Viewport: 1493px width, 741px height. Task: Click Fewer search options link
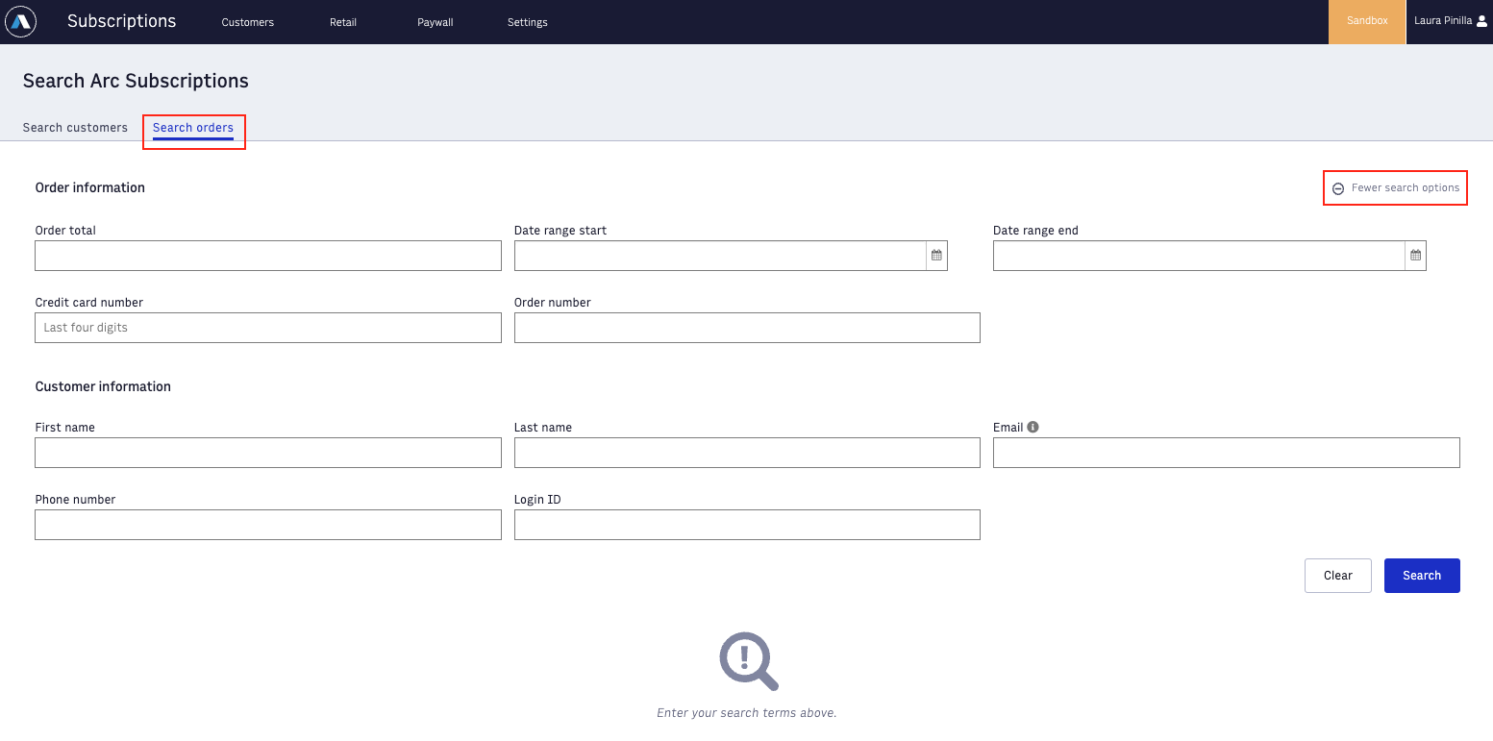[1405, 188]
